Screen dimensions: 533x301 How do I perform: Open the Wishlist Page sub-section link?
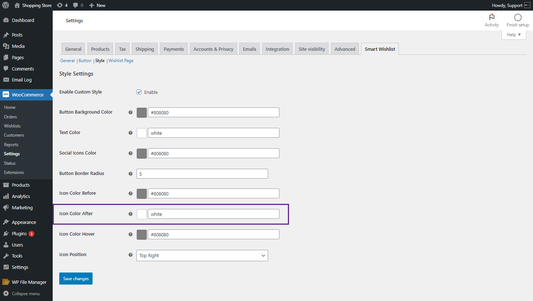point(121,61)
